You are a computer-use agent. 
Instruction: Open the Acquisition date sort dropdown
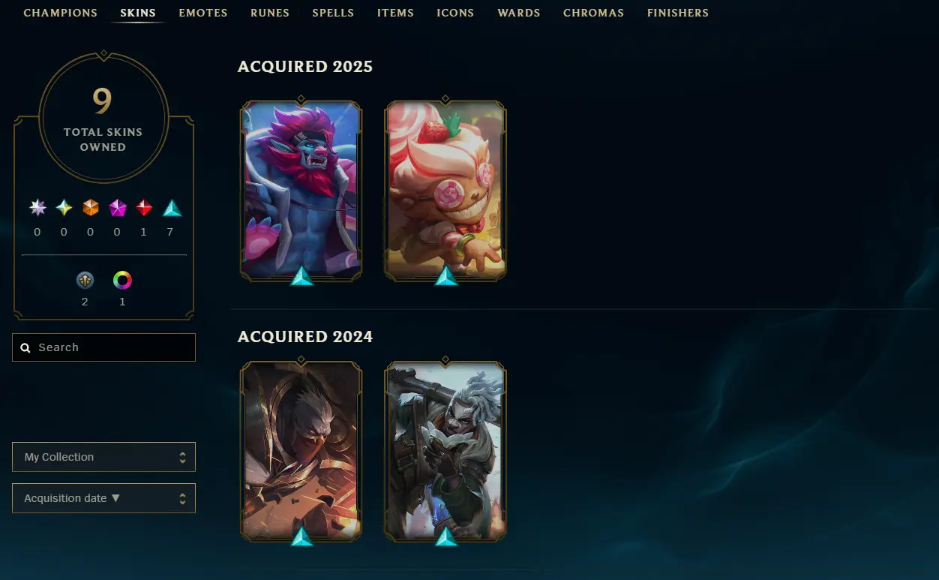click(x=103, y=498)
